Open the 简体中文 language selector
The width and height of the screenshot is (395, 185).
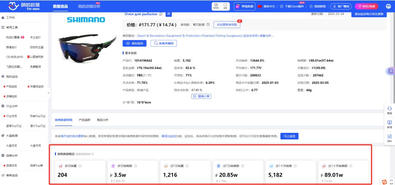(267, 6)
